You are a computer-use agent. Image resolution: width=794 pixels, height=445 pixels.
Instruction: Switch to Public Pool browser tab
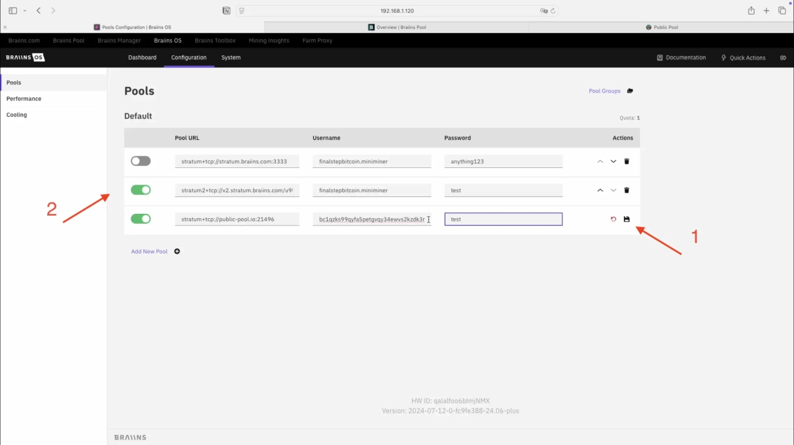point(661,27)
